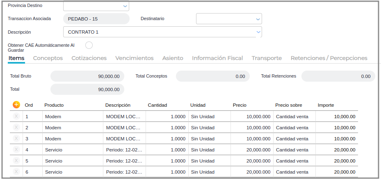Go to the Vencimientos tab
The height and width of the screenshot is (181, 381).
pyautogui.click(x=135, y=58)
